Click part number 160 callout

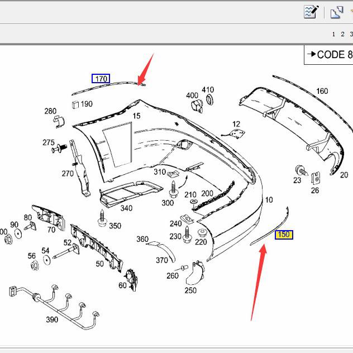click(322, 92)
